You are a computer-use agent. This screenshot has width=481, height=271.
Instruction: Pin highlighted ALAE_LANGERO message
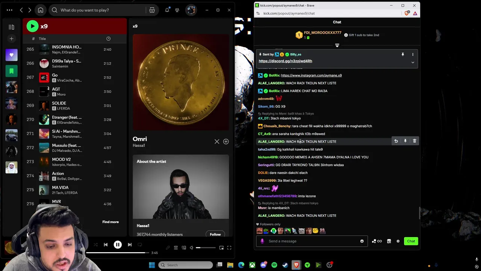[405, 141]
